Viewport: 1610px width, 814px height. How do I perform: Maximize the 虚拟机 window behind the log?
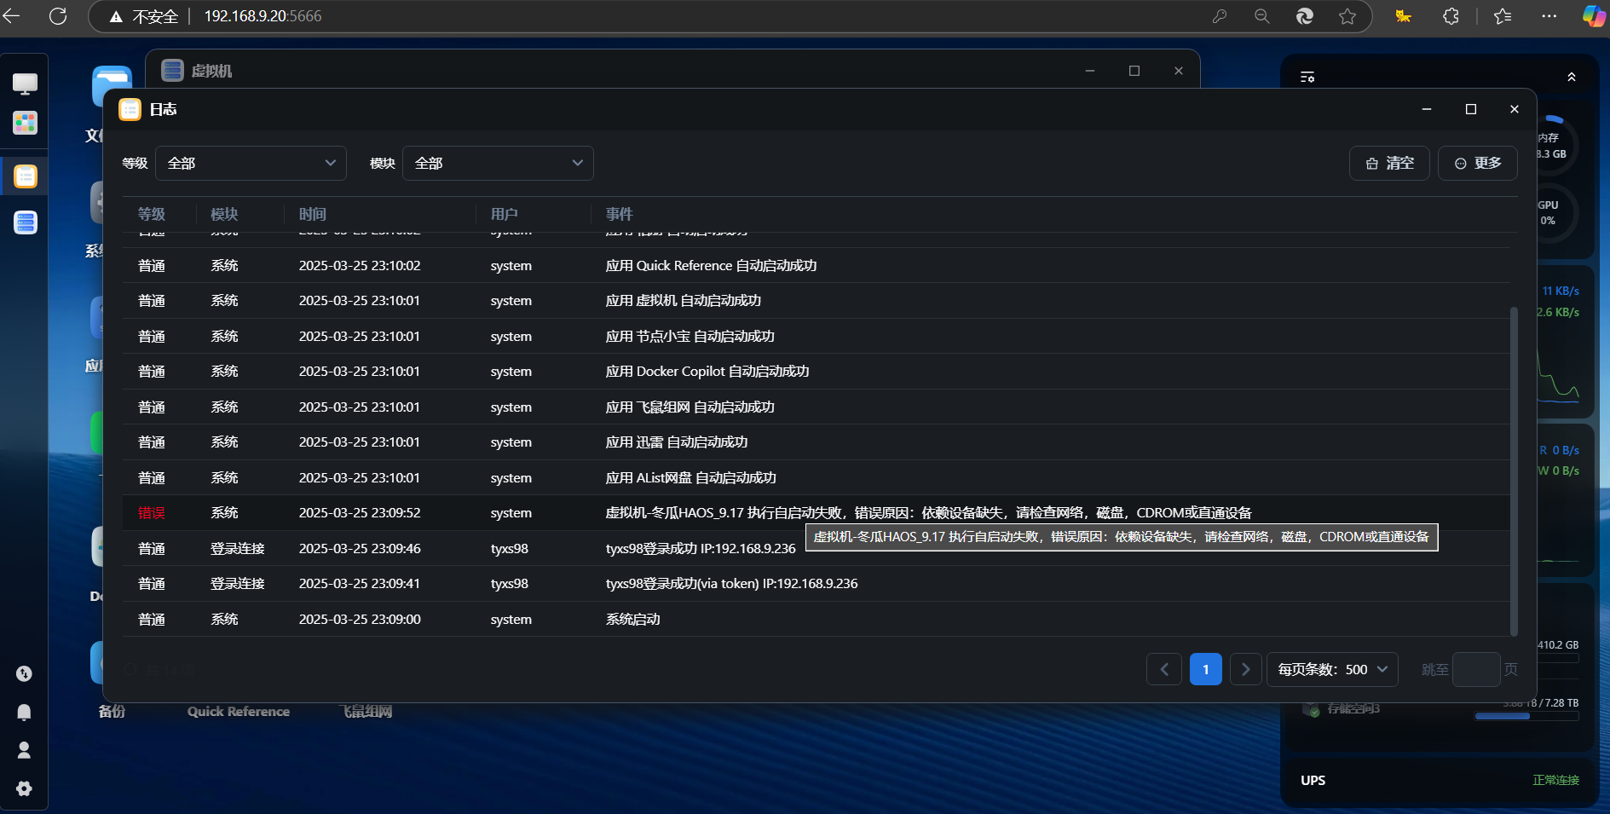(1134, 71)
